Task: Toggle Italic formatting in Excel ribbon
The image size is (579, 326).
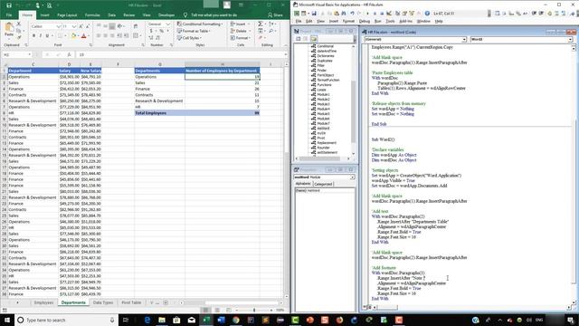Action: coord(40,36)
